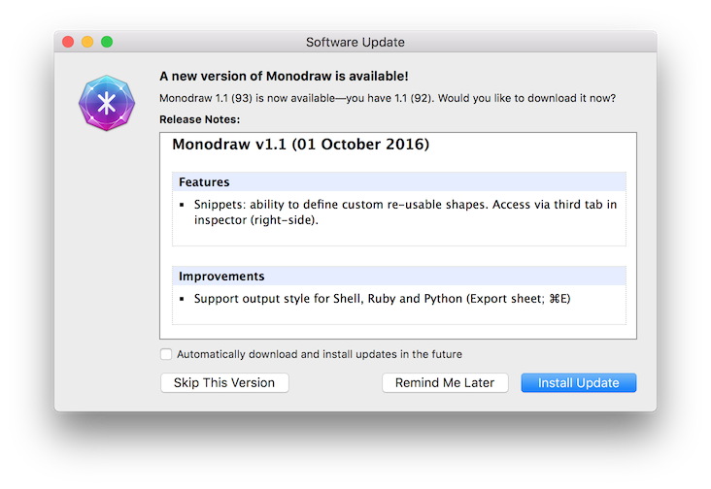
Task: Click the Release Notes label
Action: pyautogui.click(x=199, y=119)
